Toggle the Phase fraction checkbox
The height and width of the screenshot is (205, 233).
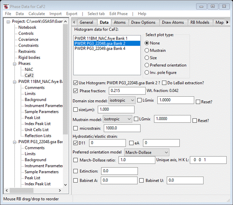pos(76,91)
